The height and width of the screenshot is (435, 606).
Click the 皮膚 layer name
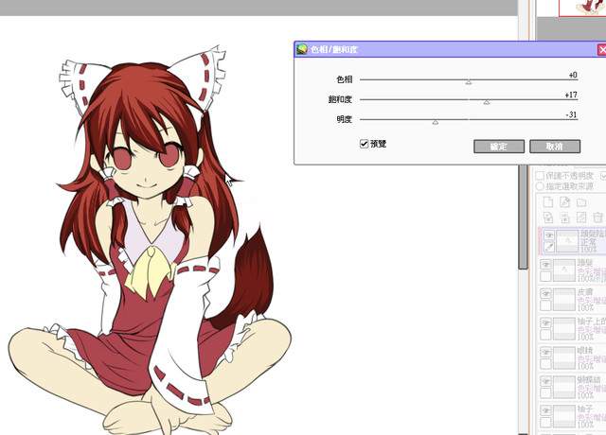click(585, 292)
